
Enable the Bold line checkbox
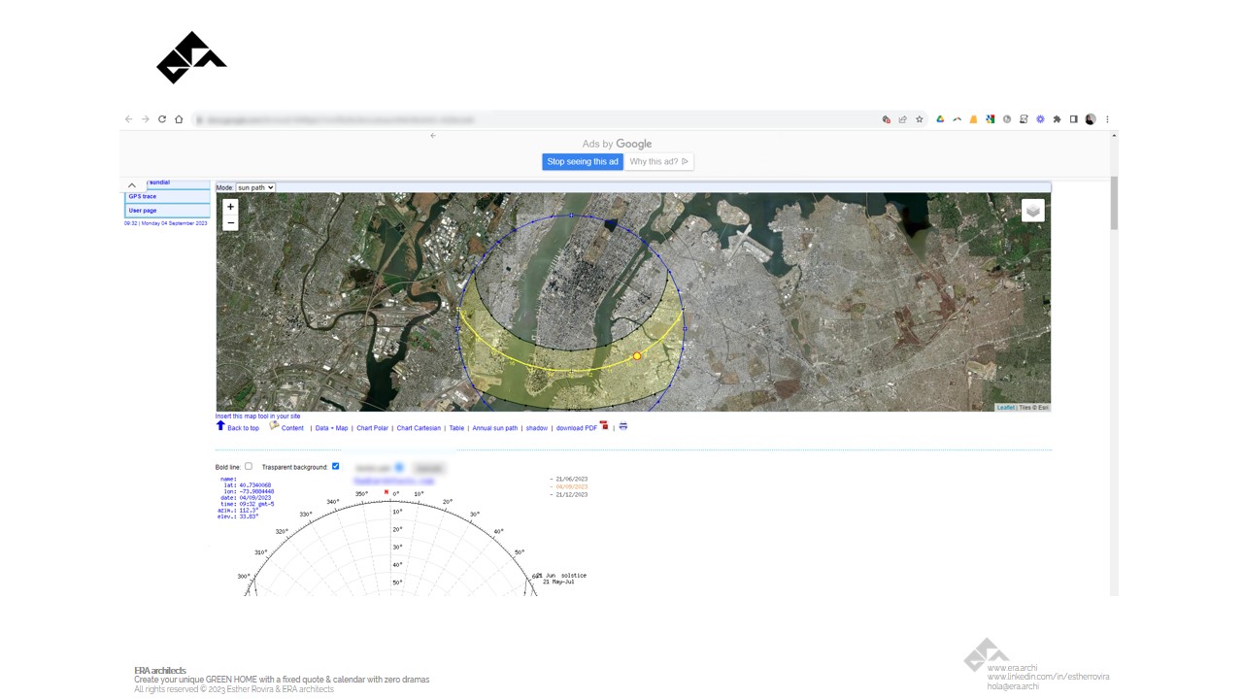click(249, 466)
